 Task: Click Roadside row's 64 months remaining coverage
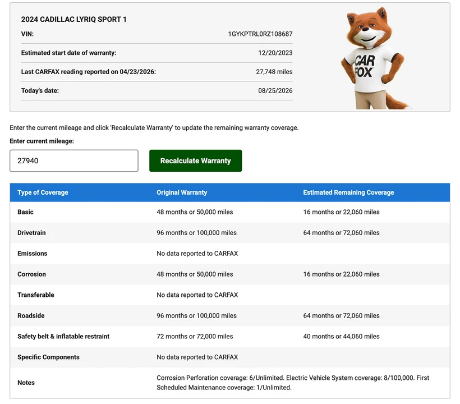click(x=341, y=316)
